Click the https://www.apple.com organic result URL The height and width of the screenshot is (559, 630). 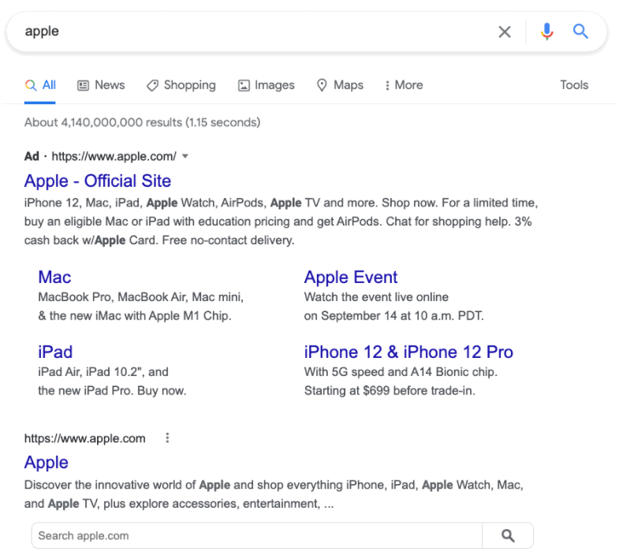[x=85, y=438]
